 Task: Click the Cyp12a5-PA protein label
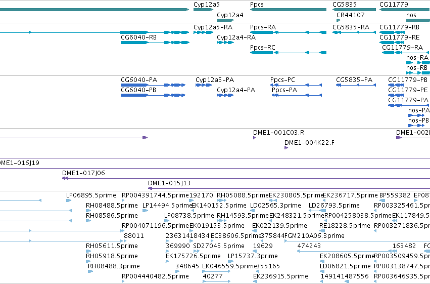pos(215,80)
